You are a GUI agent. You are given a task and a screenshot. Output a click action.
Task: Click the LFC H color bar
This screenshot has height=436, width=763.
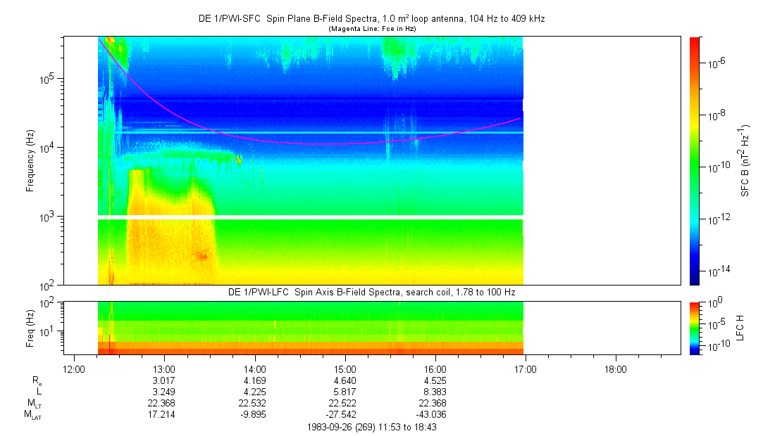(694, 327)
